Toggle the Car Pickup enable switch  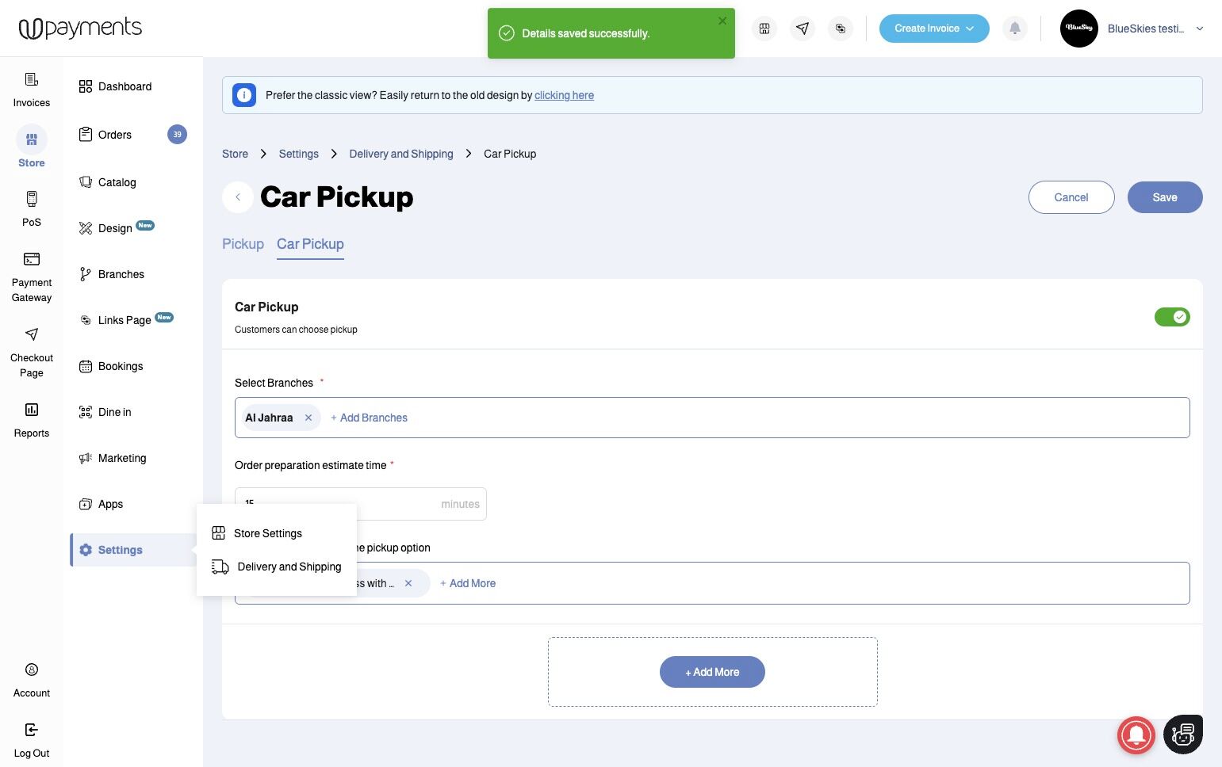[x=1171, y=317]
